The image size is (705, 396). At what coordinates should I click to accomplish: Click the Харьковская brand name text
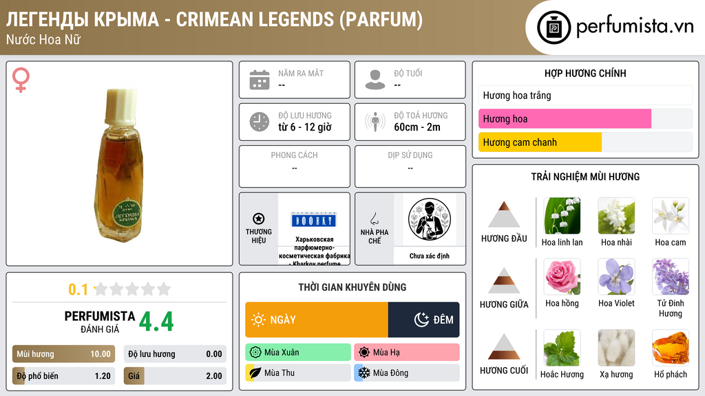pyautogui.click(x=314, y=252)
